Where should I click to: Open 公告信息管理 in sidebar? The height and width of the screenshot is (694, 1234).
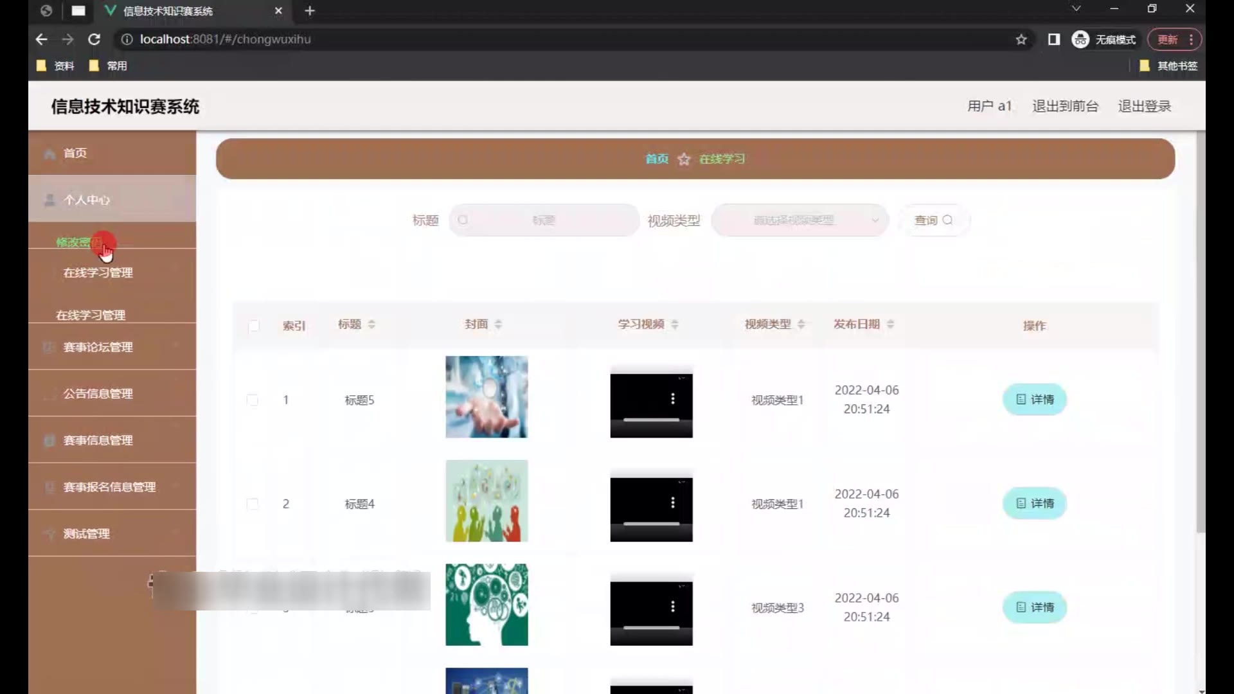coord(98,394)
